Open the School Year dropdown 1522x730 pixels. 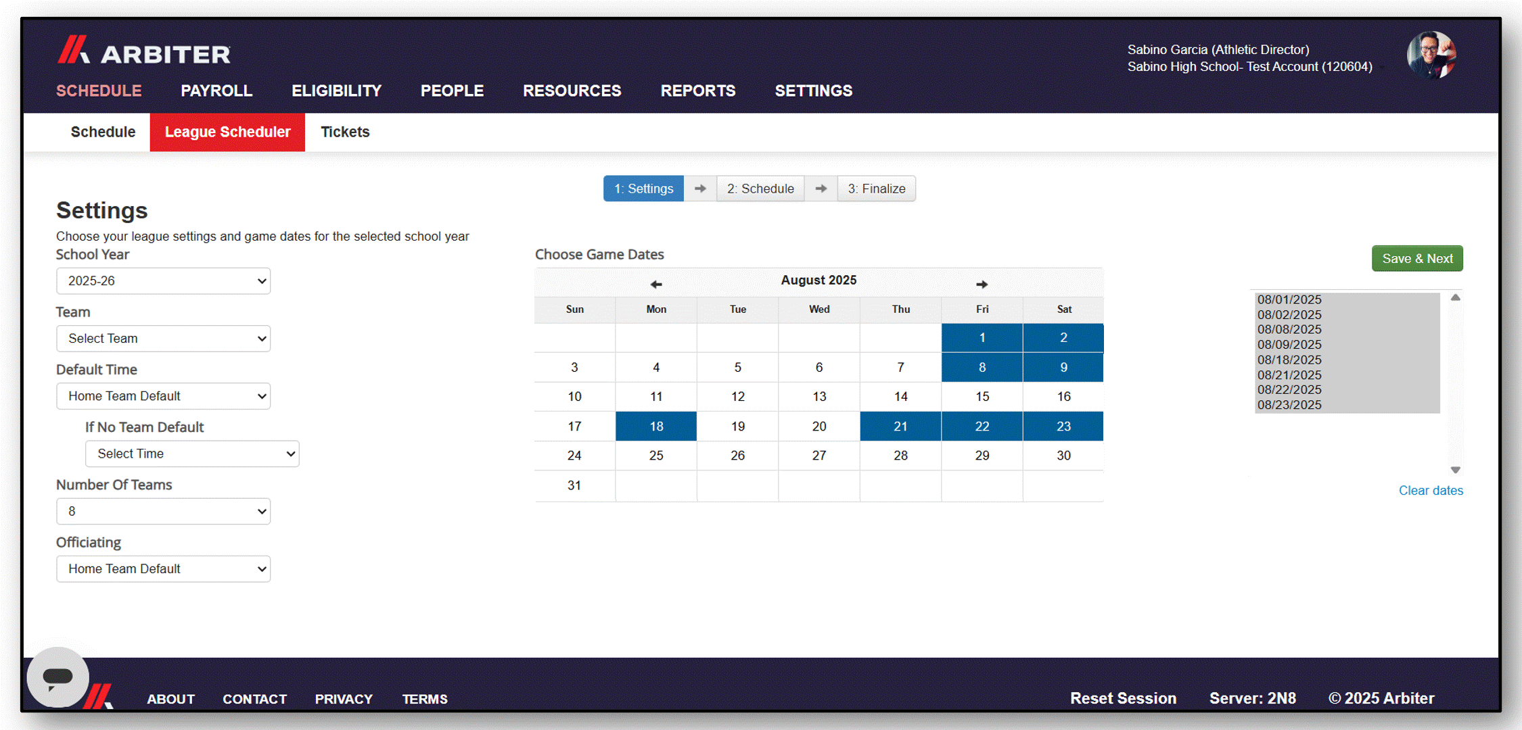point(162,281)
